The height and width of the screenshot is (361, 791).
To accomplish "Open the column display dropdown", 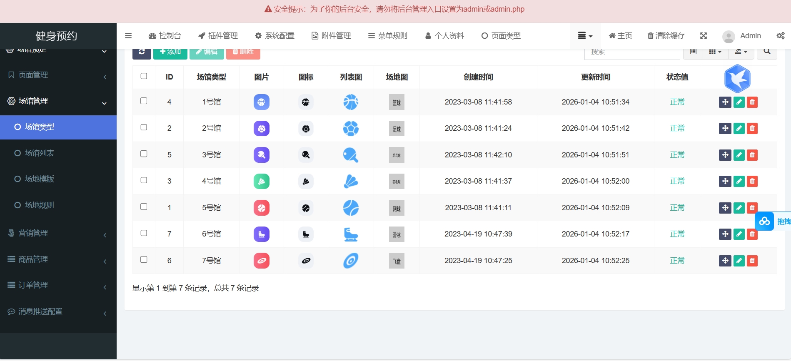I will (715, 52).
